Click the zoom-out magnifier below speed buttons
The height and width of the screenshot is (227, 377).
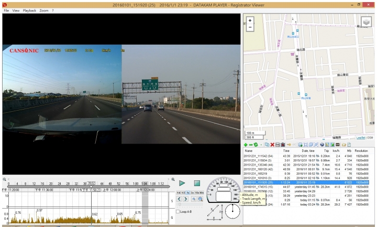click(x=200, y=199)
